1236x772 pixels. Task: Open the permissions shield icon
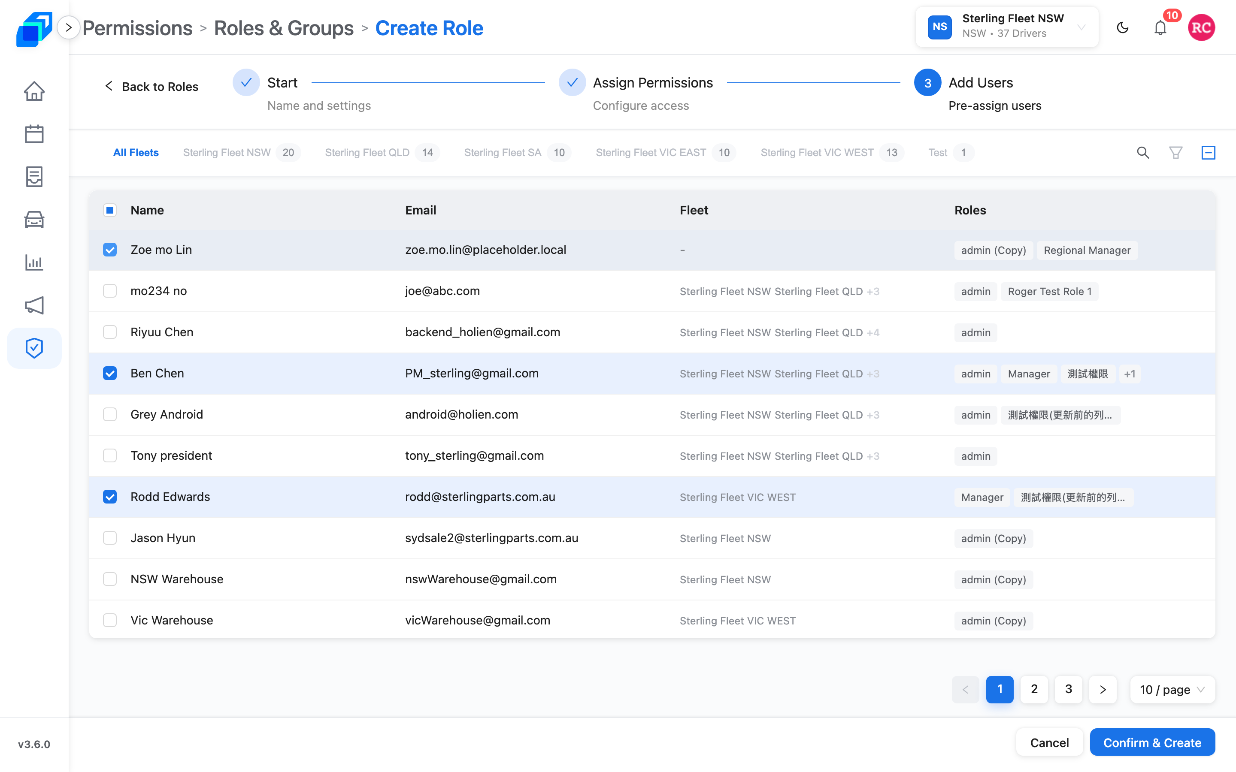[x=34, y=348]
